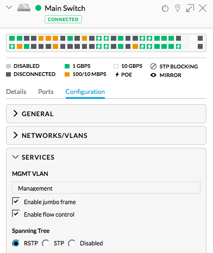Locate the device with the map pin icon
Viewport: 213px width, 253px height.
click(x=178, y=8)
